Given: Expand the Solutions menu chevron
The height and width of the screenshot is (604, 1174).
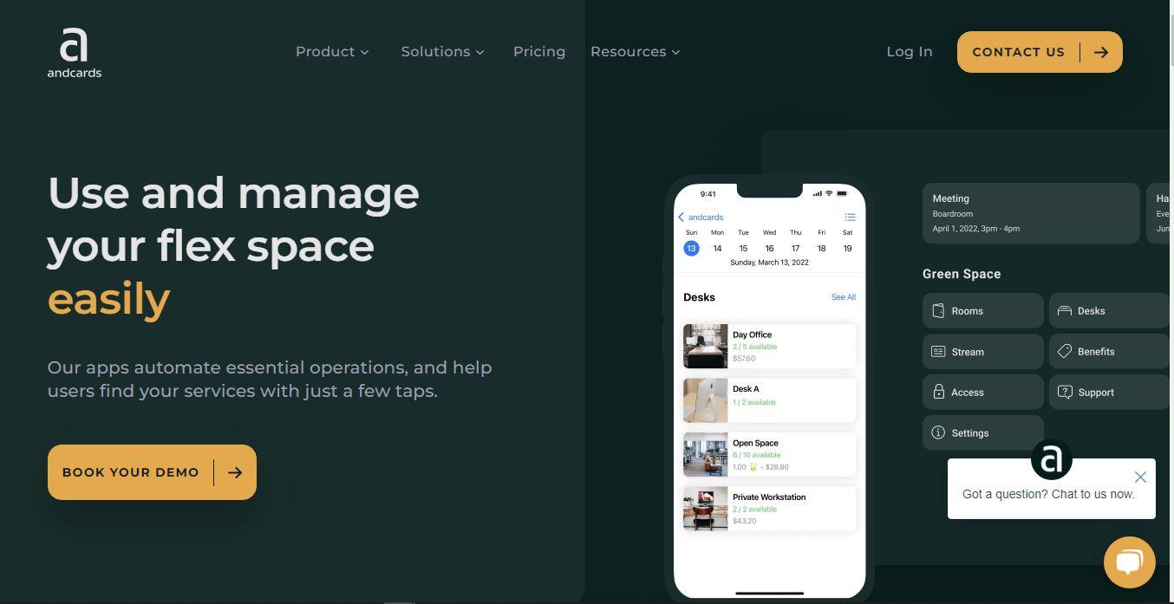Looking at the screenshot, I should point(479,52).
